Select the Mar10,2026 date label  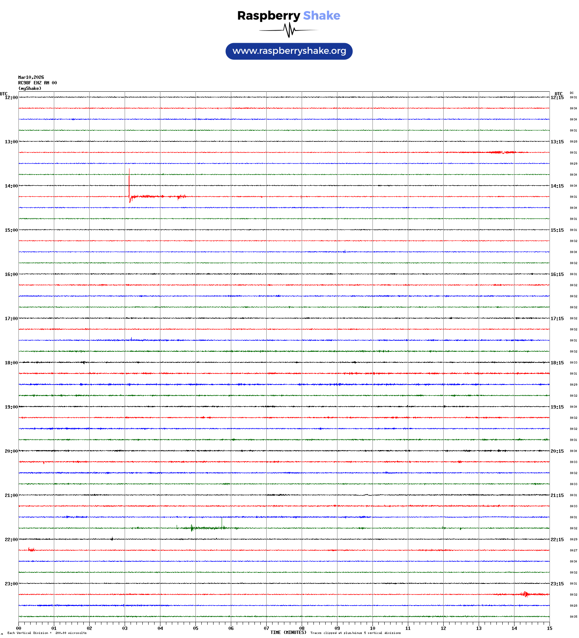coord(31,77)
